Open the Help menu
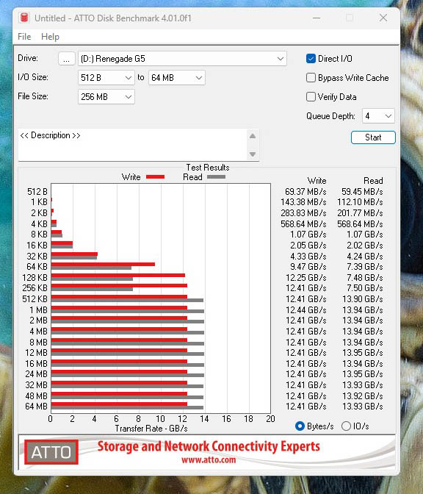 coord(50,37)
